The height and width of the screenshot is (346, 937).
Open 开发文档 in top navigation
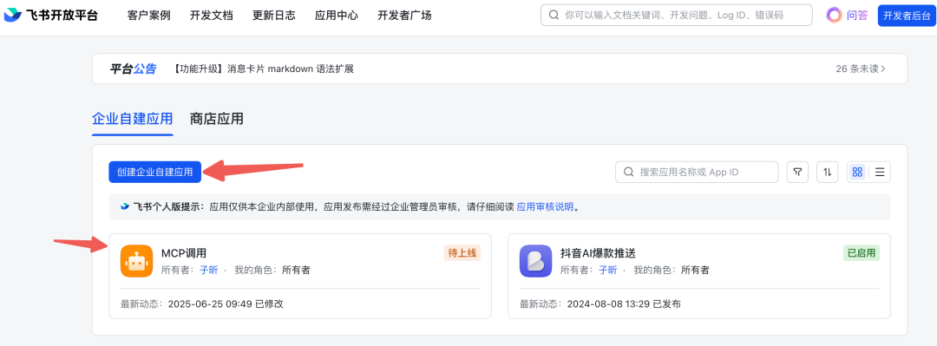[x=212, y=16]
